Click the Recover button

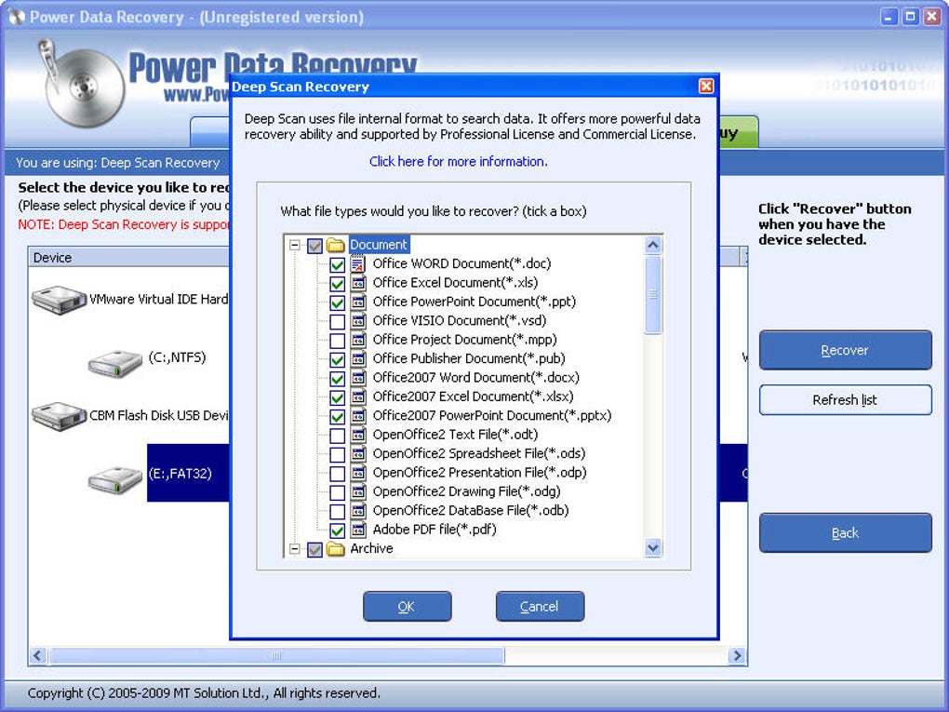846,350
